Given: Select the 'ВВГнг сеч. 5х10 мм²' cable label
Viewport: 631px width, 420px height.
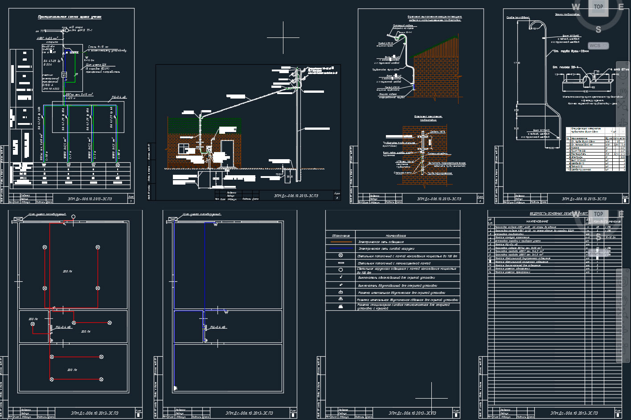Looking at the screenshot, I should tap(79, 95).
